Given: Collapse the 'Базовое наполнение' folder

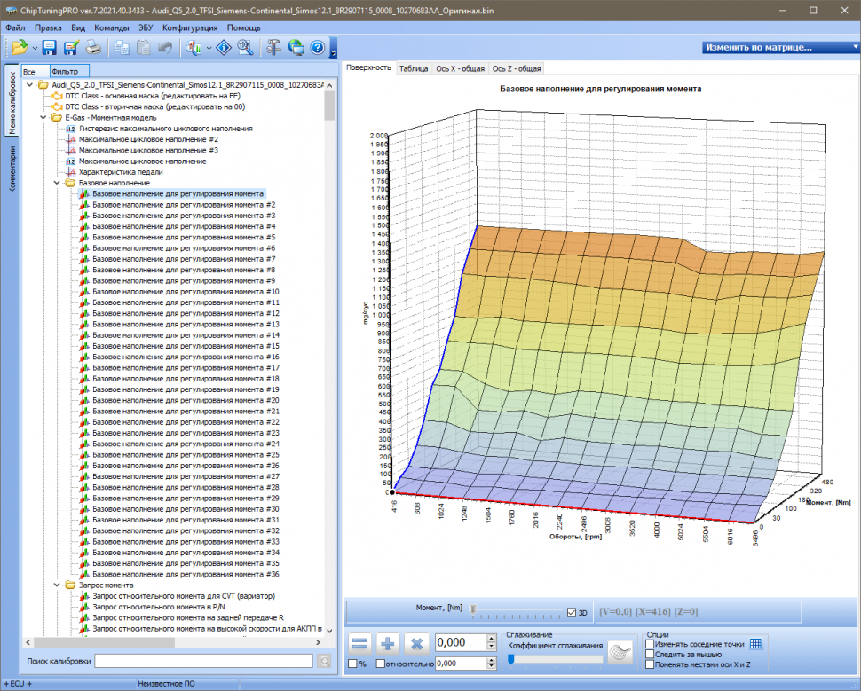Looking at the screenshot, I should 57,183.
